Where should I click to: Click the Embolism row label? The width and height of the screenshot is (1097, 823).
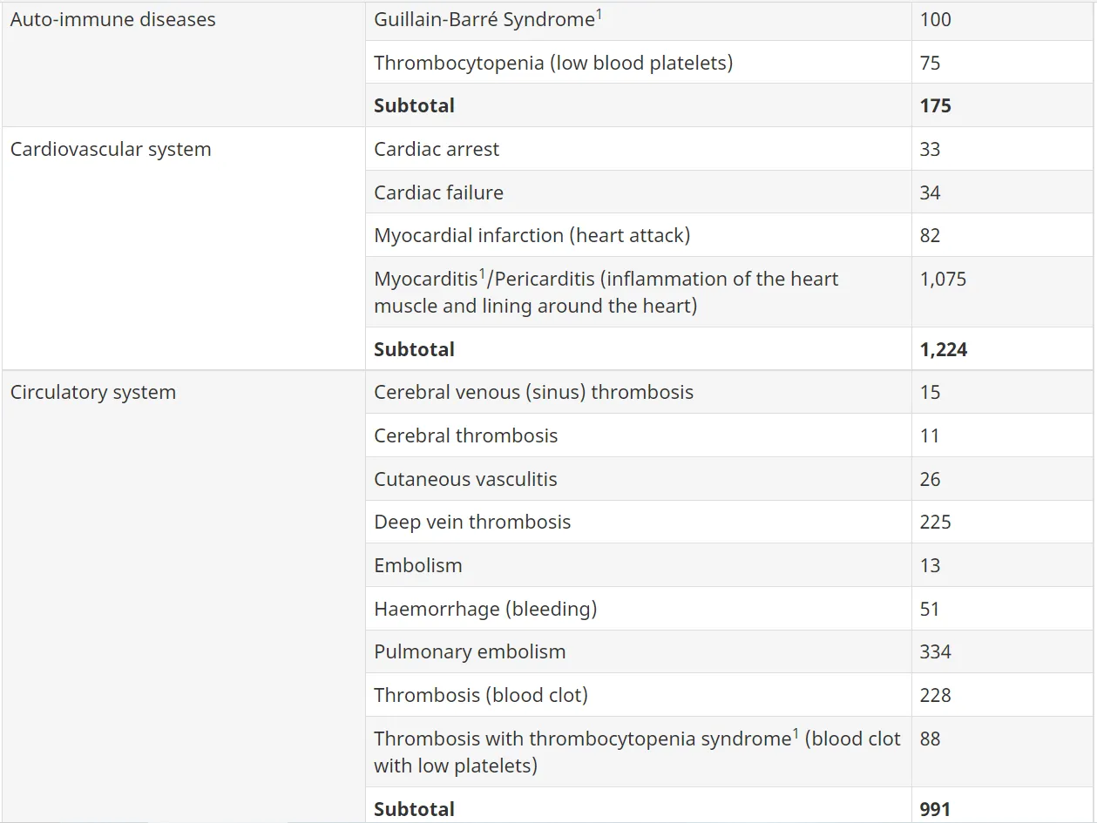click(418, 565)
